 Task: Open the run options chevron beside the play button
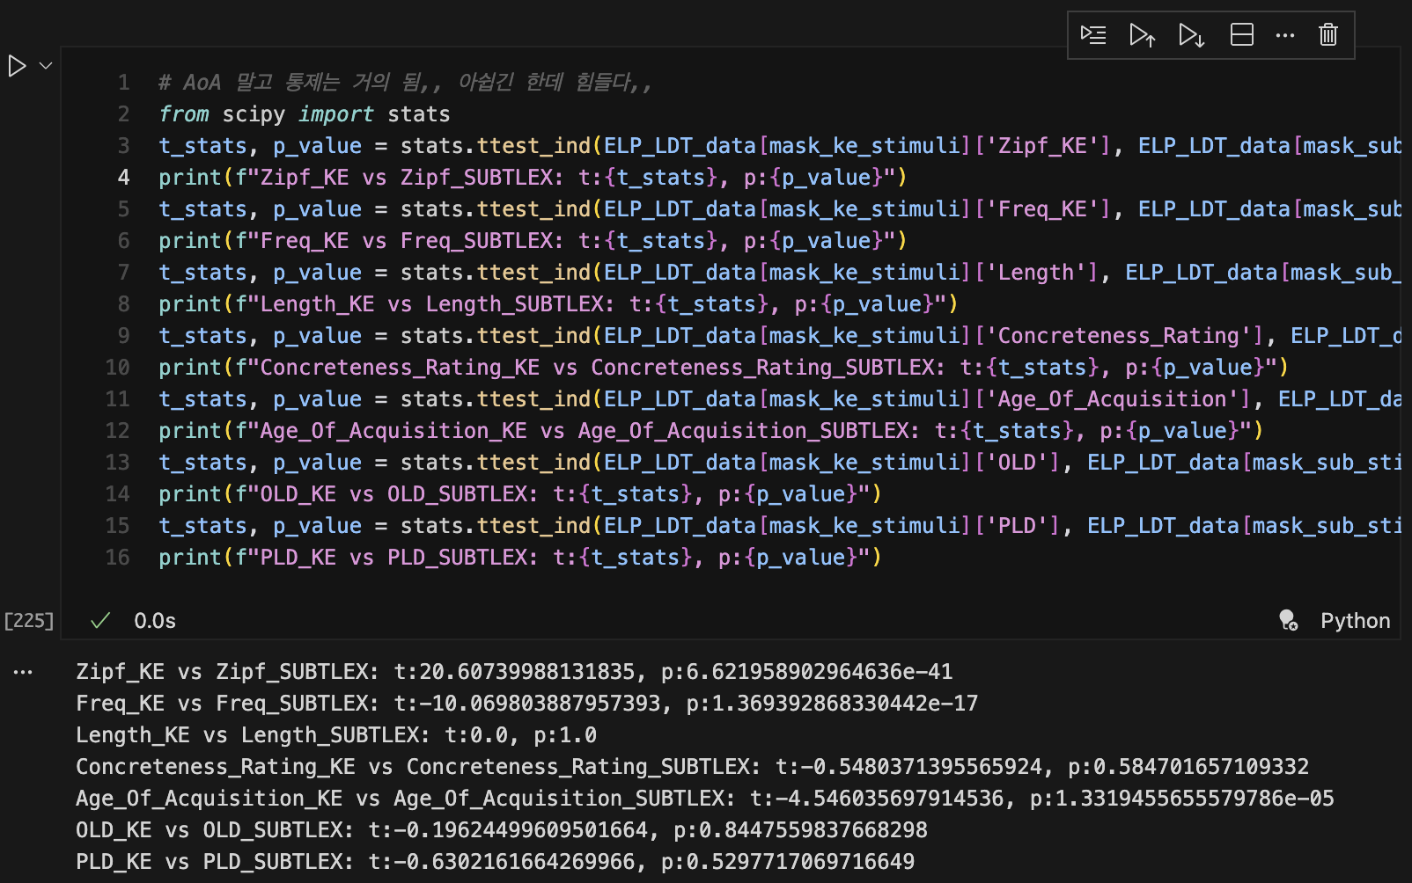tap(46, 66)
